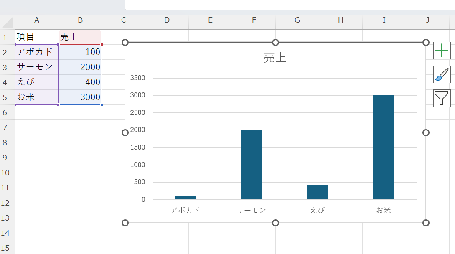Select the chart title 売上
Screen dimensions: 455x254
click(275, 58)
